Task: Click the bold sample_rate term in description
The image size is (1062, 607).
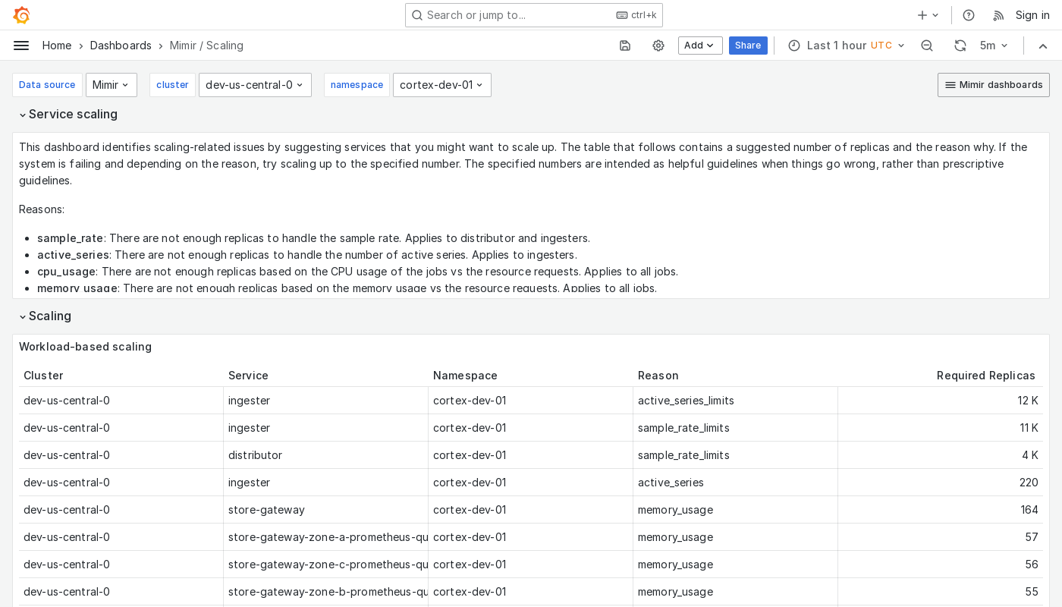Action: tap(71, 238)
